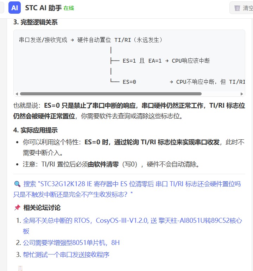Click the code block's left scroll arrow
Image resolution: width=253 pixels, height=271 pixels.
17,94
